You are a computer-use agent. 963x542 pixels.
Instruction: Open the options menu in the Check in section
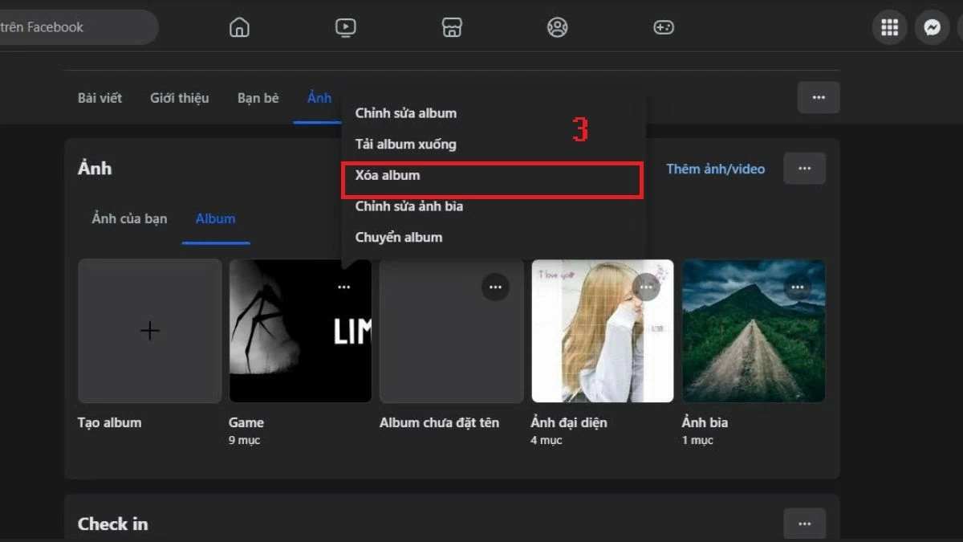tap(804, 523)
